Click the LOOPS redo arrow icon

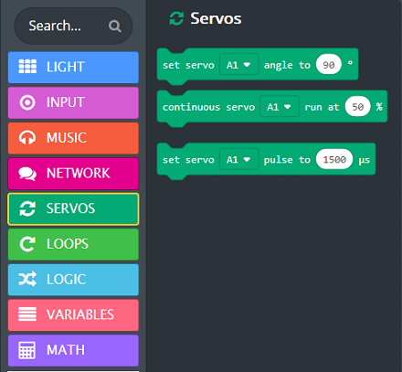point(27,244)
